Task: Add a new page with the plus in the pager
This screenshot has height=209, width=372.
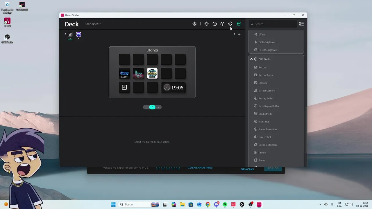Action: (x=158, y=107)
